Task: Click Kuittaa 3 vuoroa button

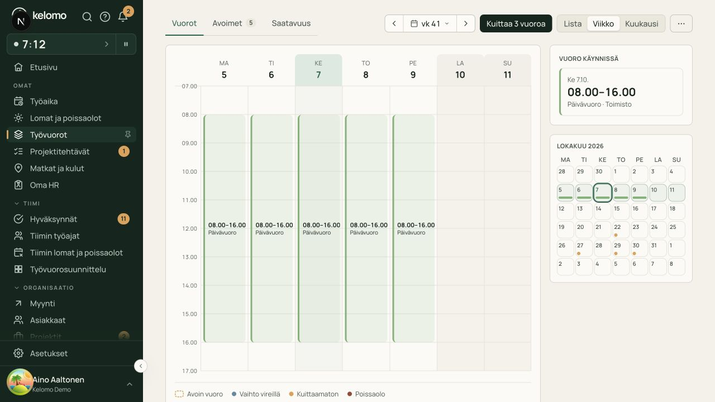Action: [x=516, y=23]
